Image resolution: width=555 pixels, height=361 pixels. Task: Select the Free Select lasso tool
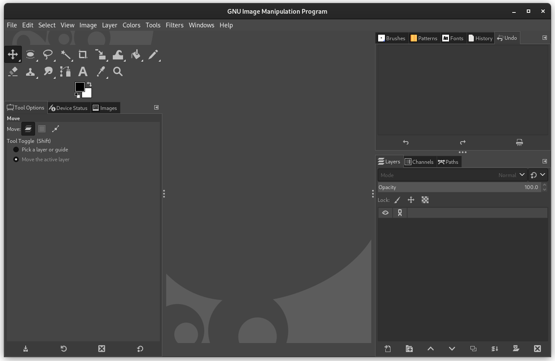48,54
